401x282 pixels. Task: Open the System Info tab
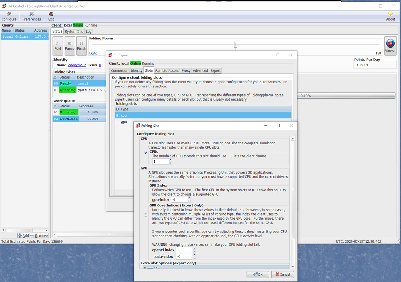pos(74,32)
